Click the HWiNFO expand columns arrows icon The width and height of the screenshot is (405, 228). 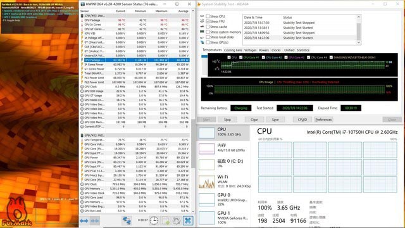[84, 221]
